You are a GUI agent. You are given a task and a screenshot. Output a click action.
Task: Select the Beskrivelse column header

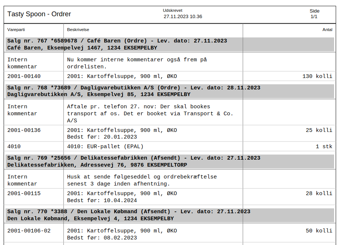pyautogui.click(x=78, y=30)
